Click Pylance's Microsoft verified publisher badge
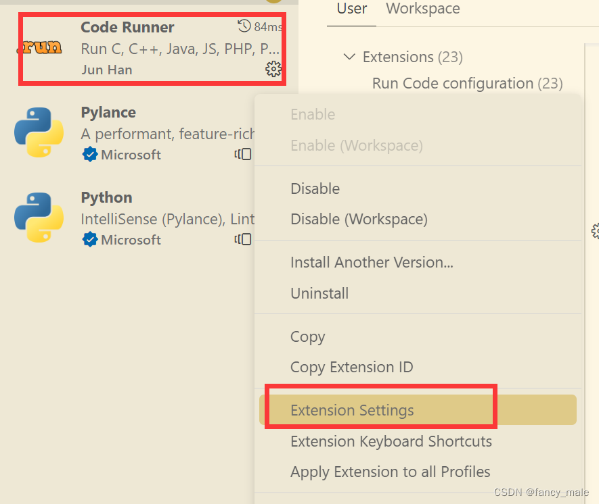This screenshot has width=599, height=504. coord(89,155)
